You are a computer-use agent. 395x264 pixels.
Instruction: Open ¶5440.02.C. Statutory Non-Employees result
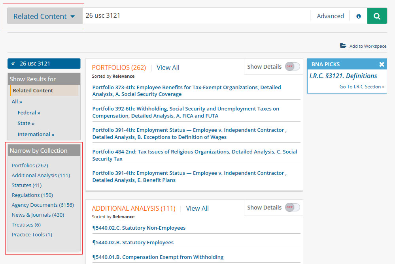[x=139, y=228]
